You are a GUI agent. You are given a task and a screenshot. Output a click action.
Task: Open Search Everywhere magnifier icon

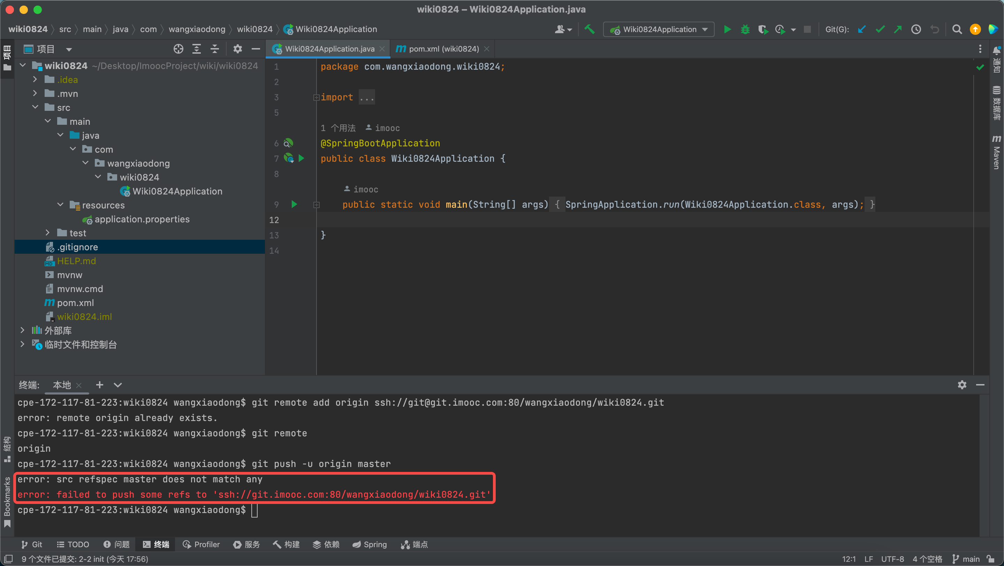(957, 29)
